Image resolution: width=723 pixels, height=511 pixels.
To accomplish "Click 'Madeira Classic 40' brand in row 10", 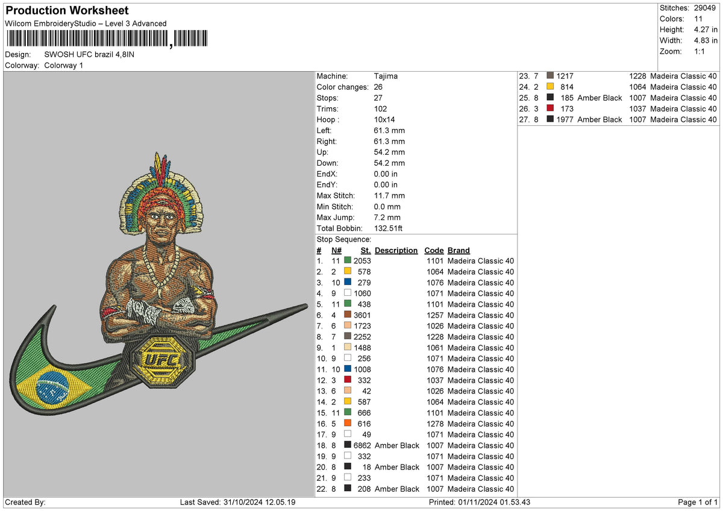I will point(481,359).
